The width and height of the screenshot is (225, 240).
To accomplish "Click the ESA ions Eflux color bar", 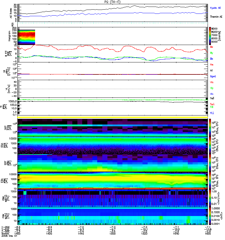I will [x=210, y=145].
